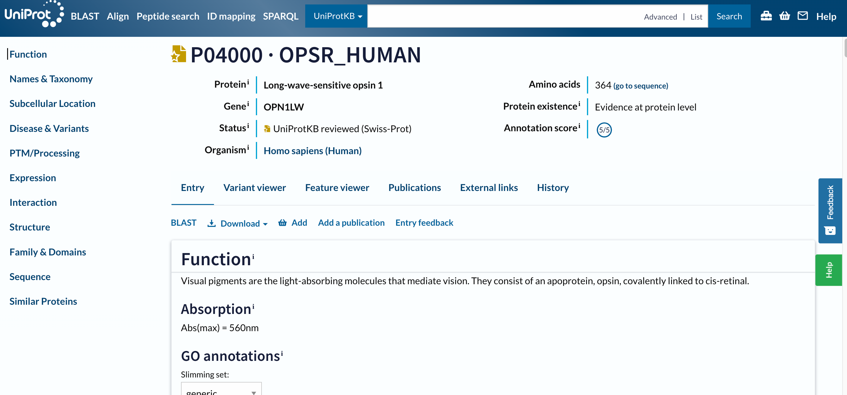Viewport: 847px width, 395px height.
Task: Click the go to sequence link
Action: click(641, 86)
